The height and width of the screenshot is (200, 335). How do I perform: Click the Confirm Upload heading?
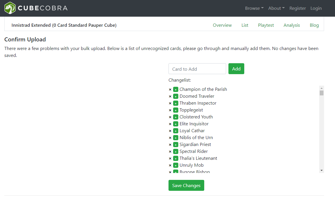25,39
